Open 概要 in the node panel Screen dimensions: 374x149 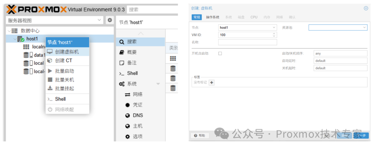point(141,52)
